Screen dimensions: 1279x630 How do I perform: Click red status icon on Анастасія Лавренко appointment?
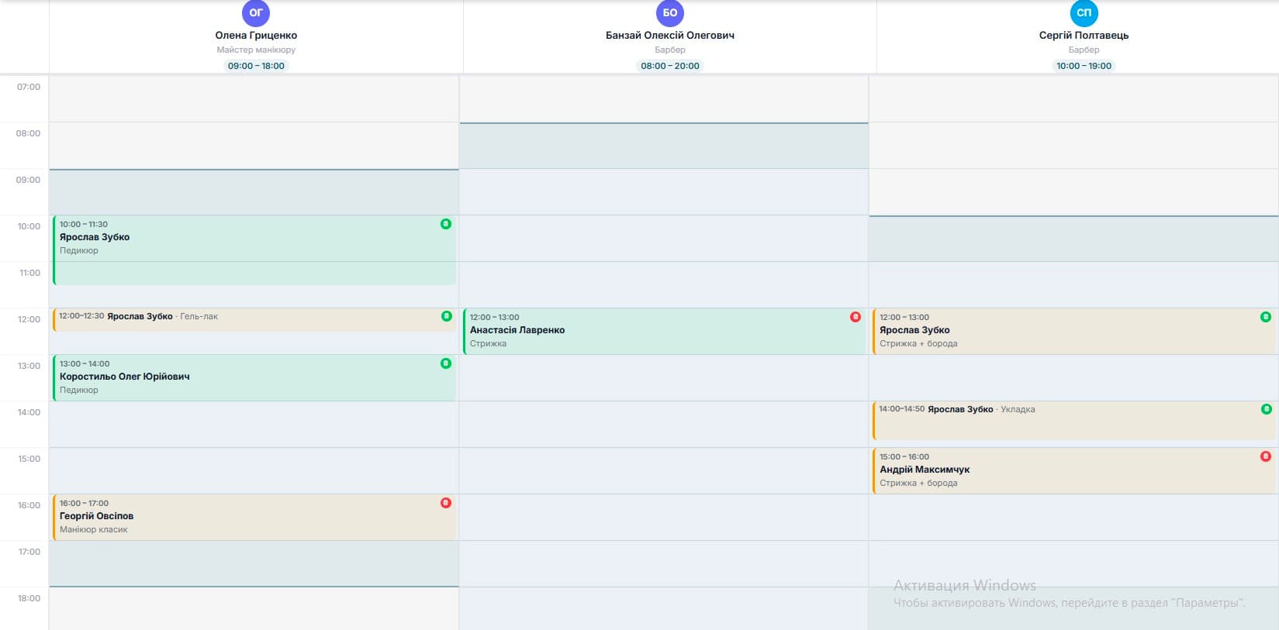(x=856, y=317)
